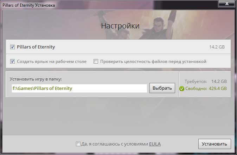Click the 'Установить' install button
237x155 pixels.
tap(214, 144)
